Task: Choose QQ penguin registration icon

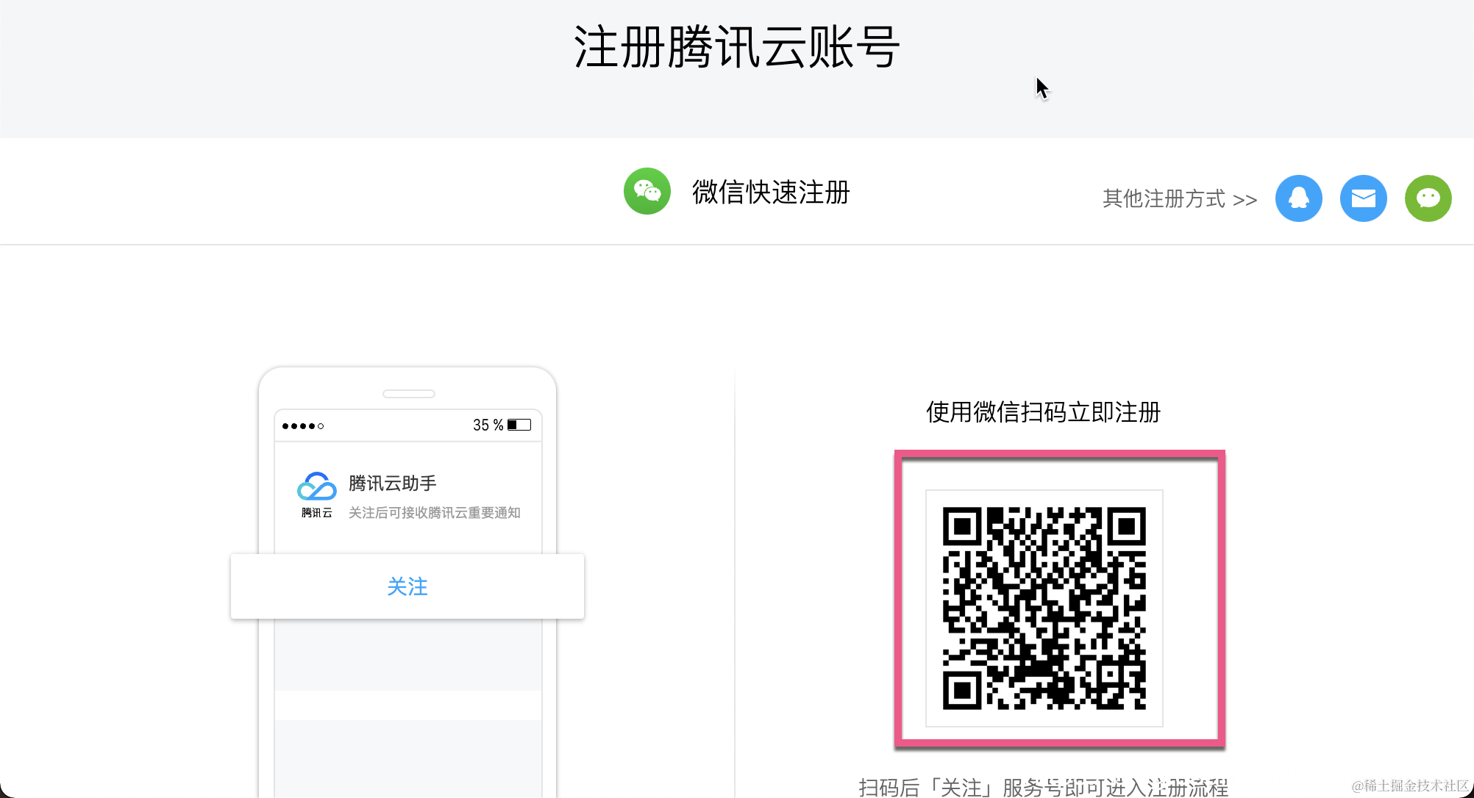Action: (x=1298, y=198)
